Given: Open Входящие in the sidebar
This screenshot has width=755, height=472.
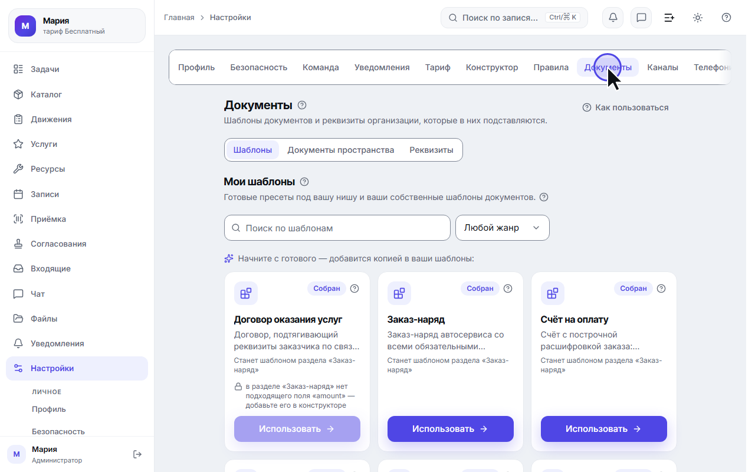Looking at the screenshot, I should (77, 268).
